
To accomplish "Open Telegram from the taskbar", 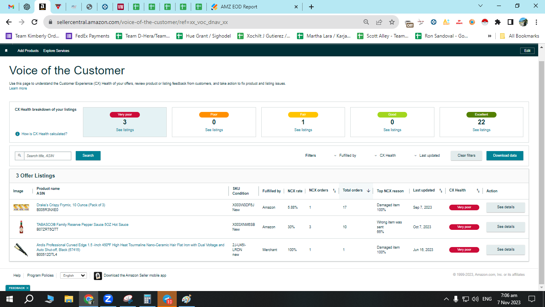I will click(x=167, y=299).
